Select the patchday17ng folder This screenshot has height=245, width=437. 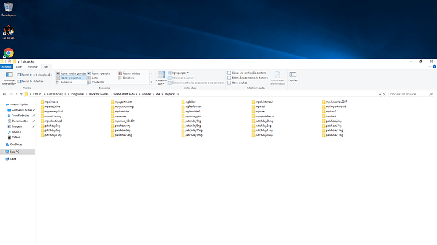pos(332,135)
